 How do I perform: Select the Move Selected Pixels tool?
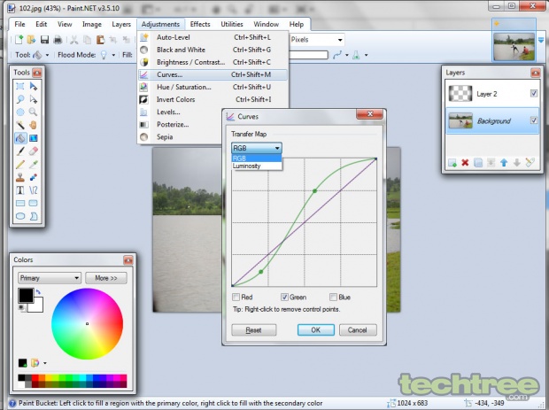coord(34,86)
